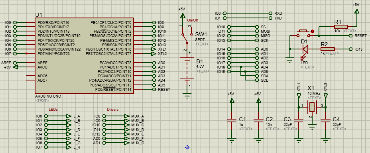Image resolution: width=370 pixels, height=153 pixels.
Task: Select resistor R2 1k symbol
Action: (327, 49)
